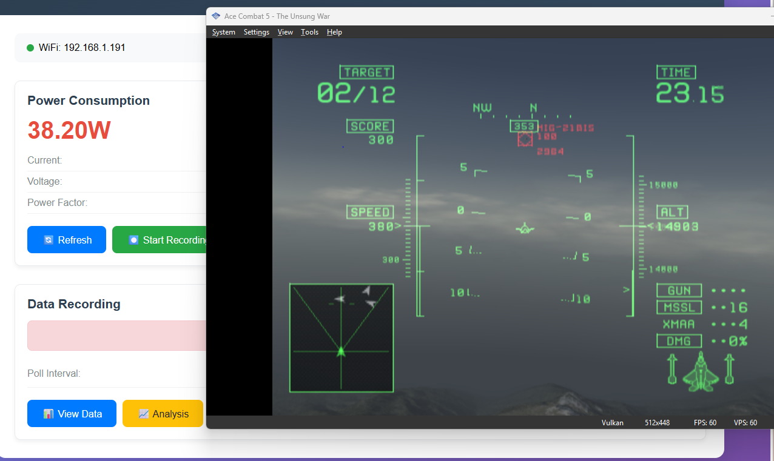
Task: Open the View menu
Action: tap(285, 32)
